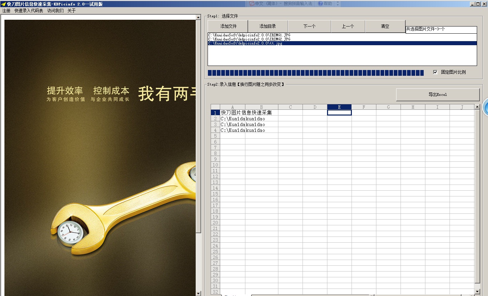Click spreadsheet column header E
Viewport: 488px width, 296px height.
(x=339, y=107)
